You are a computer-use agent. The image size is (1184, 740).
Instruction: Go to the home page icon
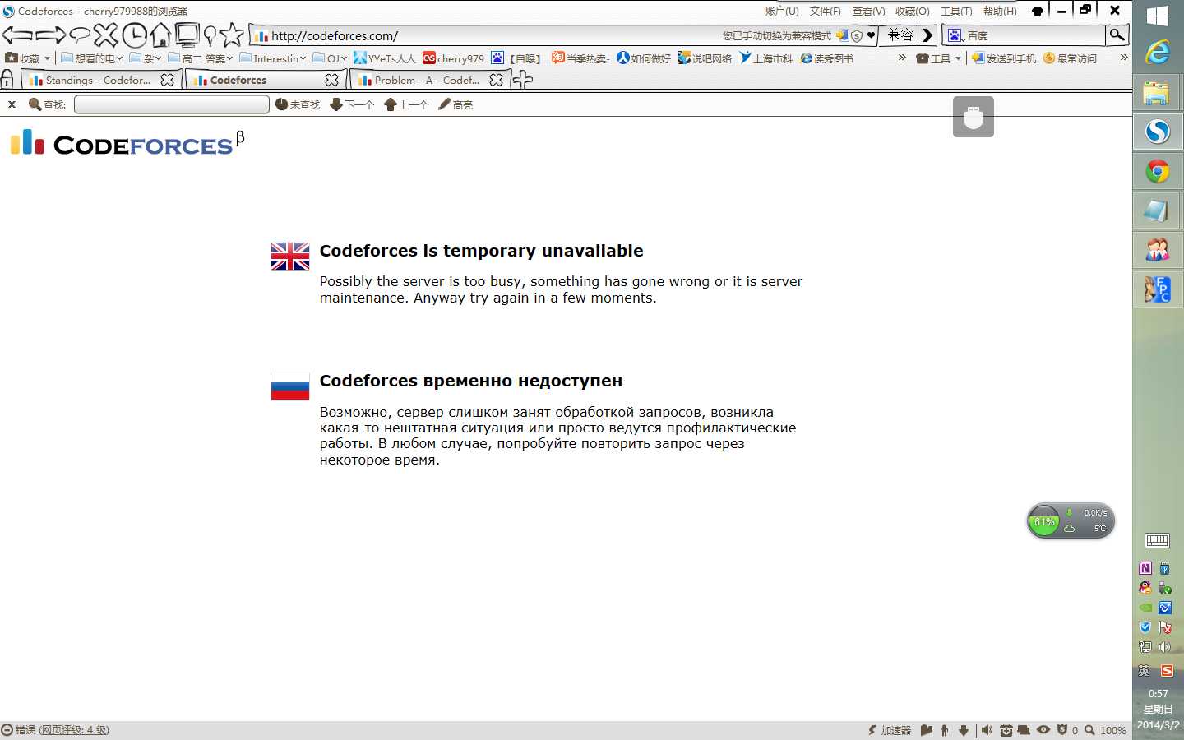click(161, 35)
